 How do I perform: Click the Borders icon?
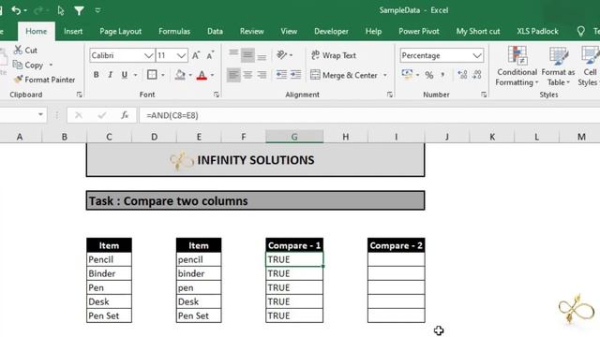[152, 75]
